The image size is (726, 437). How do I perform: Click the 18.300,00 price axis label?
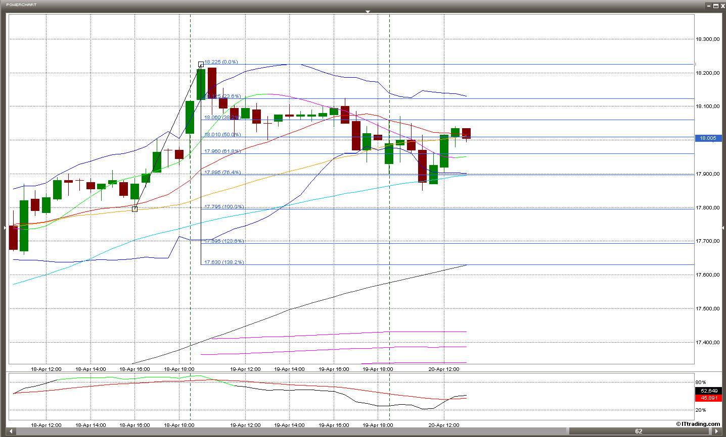[x=708, y=39]
